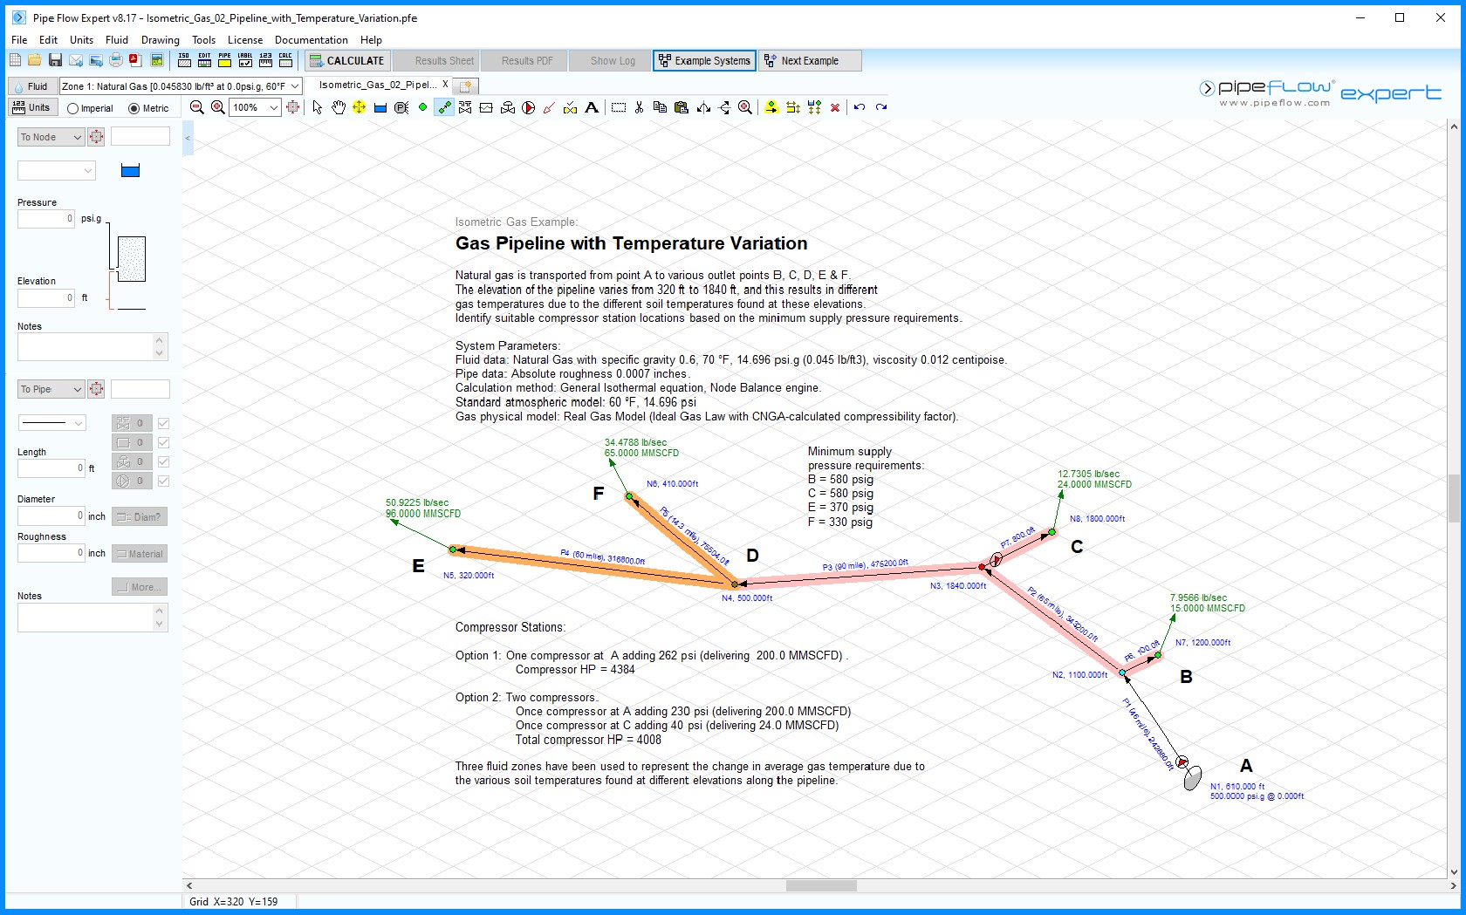Toggle the valve fittings checkbox in pipe pane
The height and width of the screenshot is (915, 1466).
click(x=163, y=423)
